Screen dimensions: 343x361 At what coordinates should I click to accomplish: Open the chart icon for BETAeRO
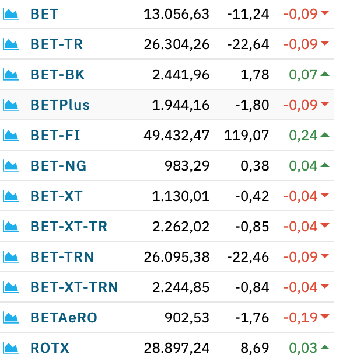(x=11, y=318)
